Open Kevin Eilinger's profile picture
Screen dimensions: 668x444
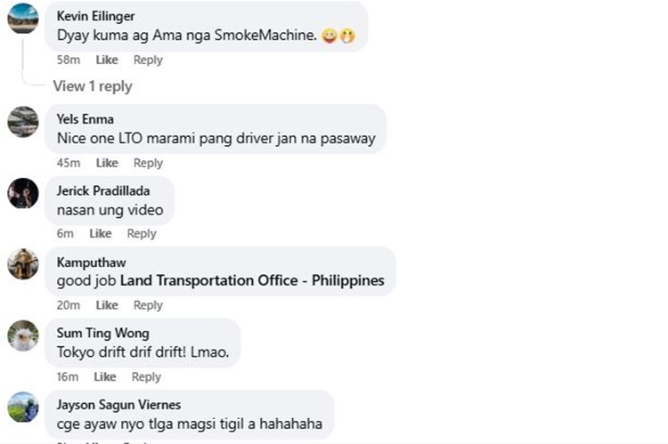[x=23, y=19]
